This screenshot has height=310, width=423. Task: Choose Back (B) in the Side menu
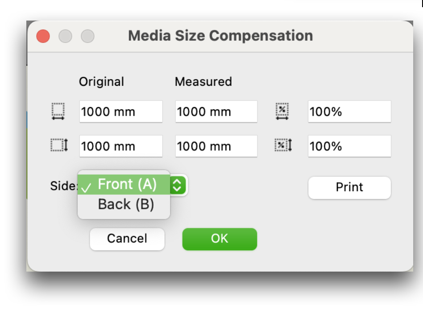126,205
